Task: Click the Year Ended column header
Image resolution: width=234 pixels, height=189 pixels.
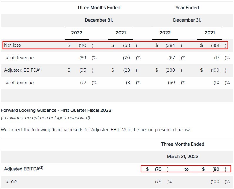Action: pyautogui.click(x=187, y=8)
